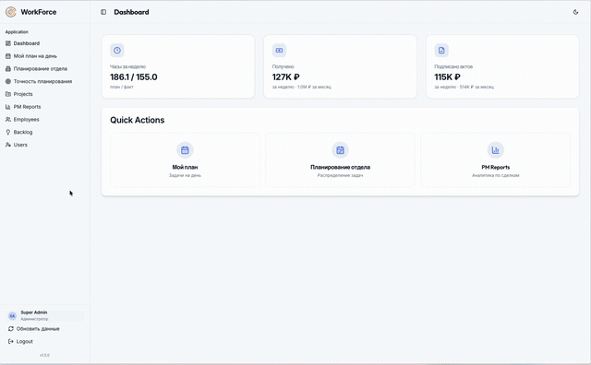The width and height of the screenshot is (591, 365).
Task: Click the user icon beside Users
Action: pos(8,145)
